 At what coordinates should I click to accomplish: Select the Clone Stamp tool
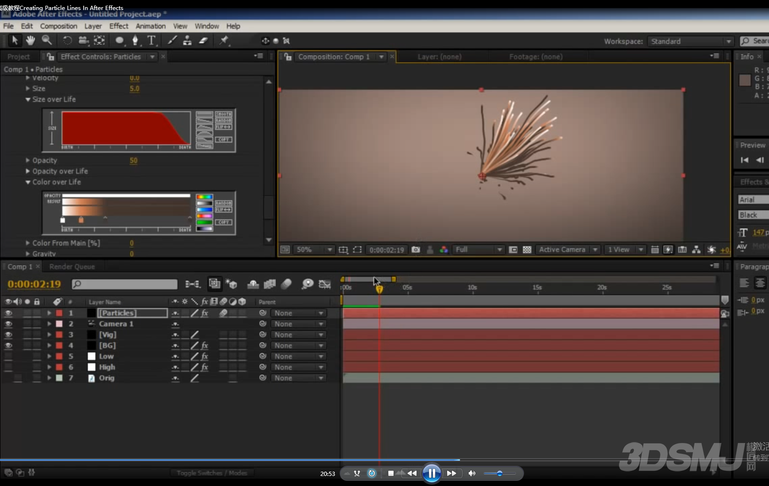[x=187, y=41]
